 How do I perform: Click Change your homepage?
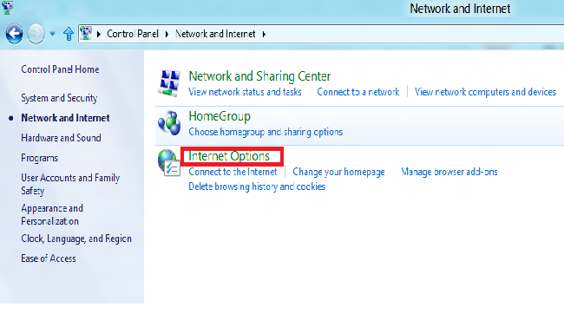pyautogui.click(x=338, y=173)
